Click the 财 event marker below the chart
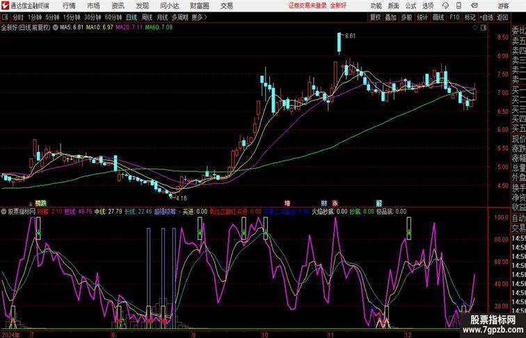Screen dimensions: 526x338 click(x=324, y=203)
